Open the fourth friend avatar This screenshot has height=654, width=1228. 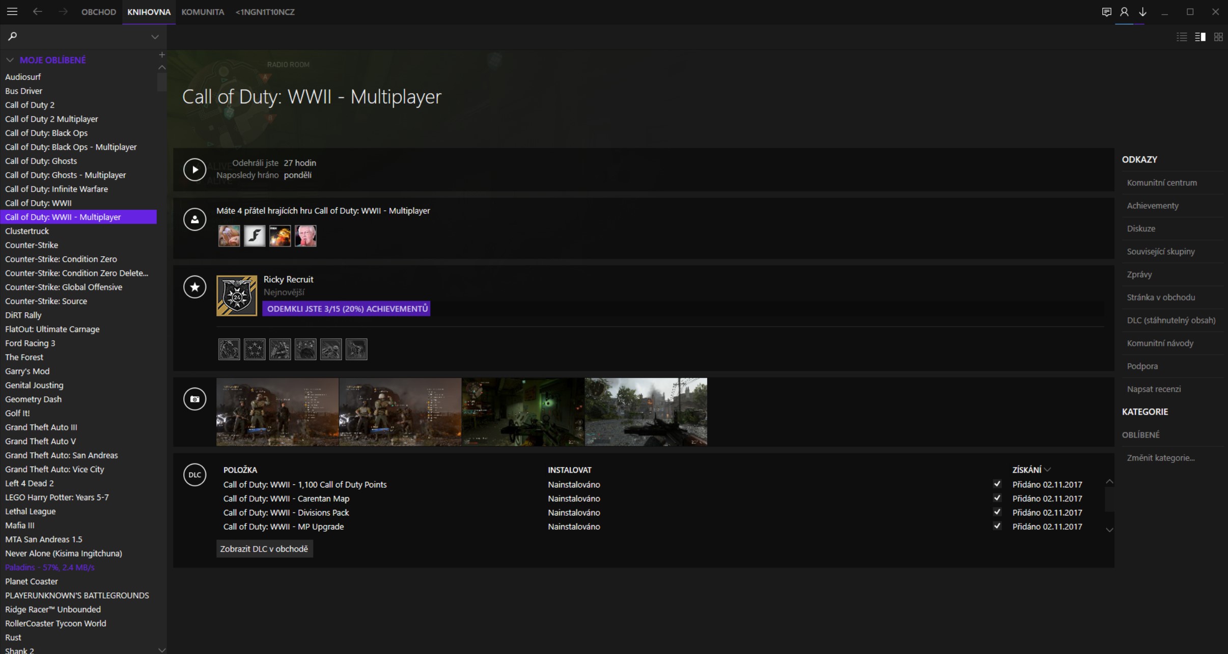tap(305, 236)
